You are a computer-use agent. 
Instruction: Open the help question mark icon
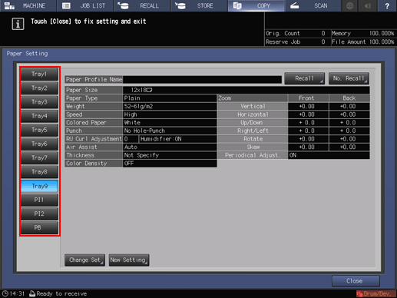(x=387, y=5)
